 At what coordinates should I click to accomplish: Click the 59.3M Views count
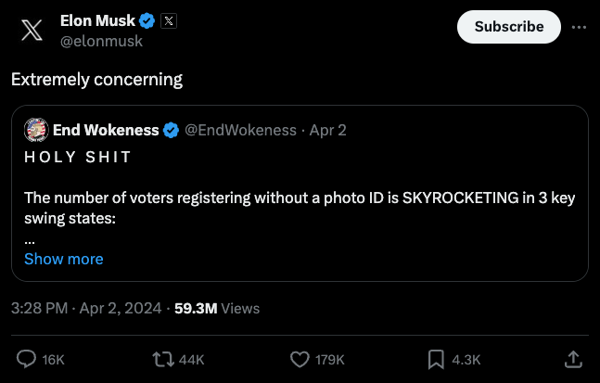[217, 308]
